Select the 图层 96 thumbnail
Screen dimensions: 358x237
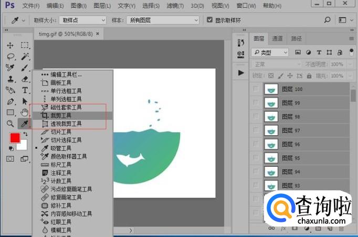click(271, 144)
